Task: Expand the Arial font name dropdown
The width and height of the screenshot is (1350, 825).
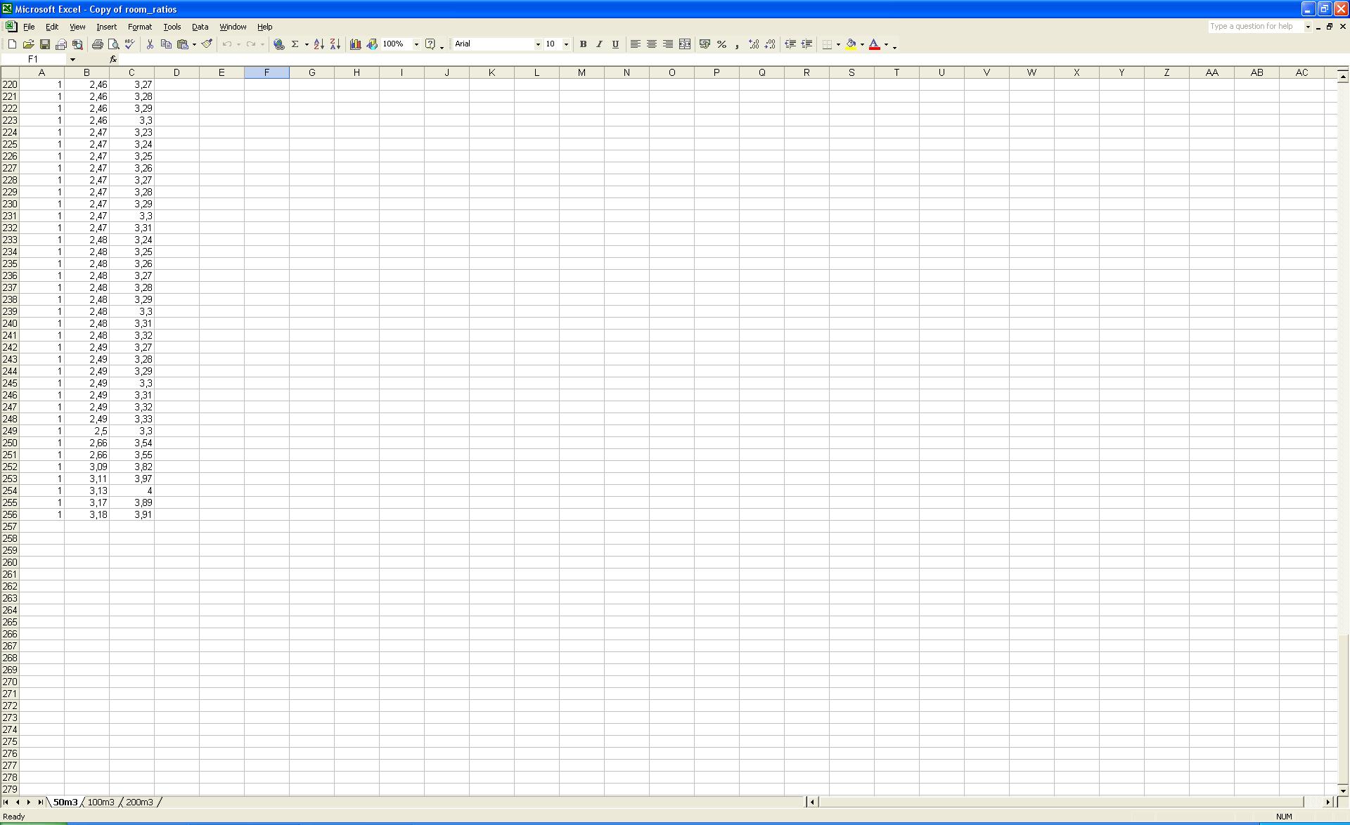Action: pos(538,44)
